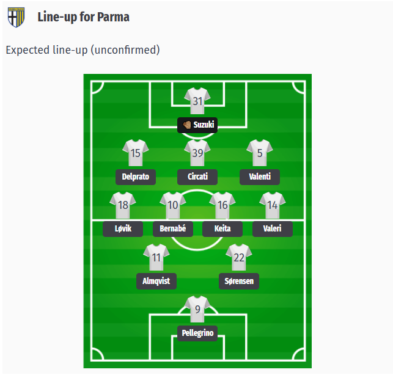Click the number 11 jersey
Viewport: 393px width, 386px height.
156,257
